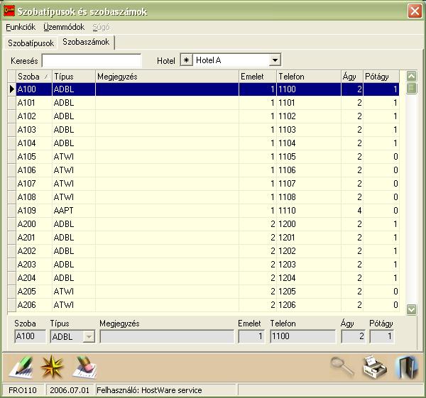This screenshot has width=426, height=398.
Task: Click Felhasználó: HostWare service status text
Action: (149, 390)
